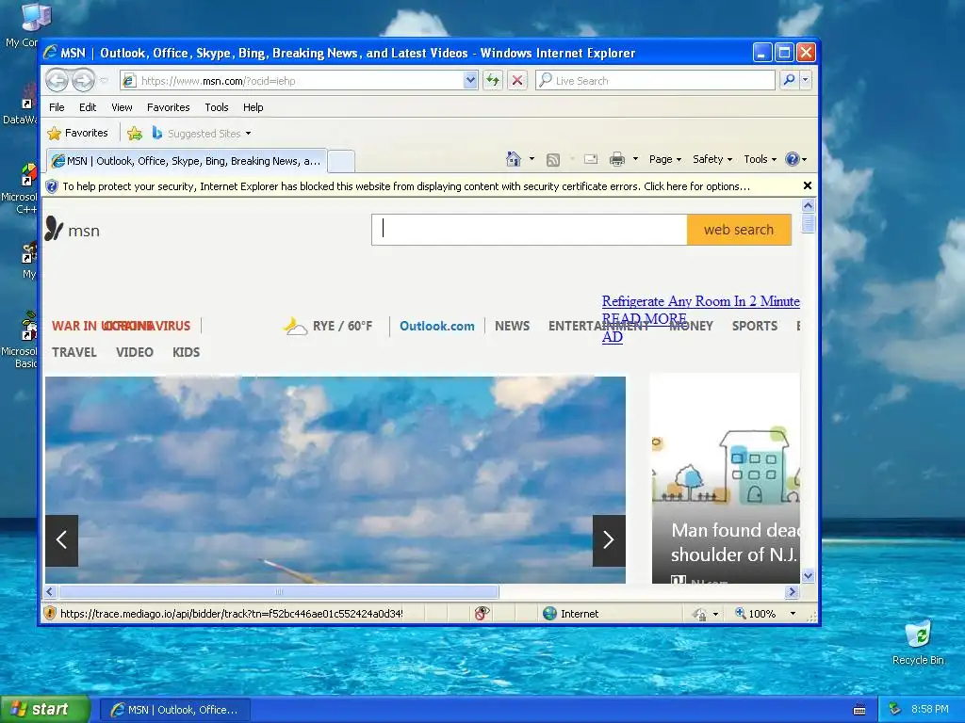Click the Live Search input box

(x=656, y=81)
